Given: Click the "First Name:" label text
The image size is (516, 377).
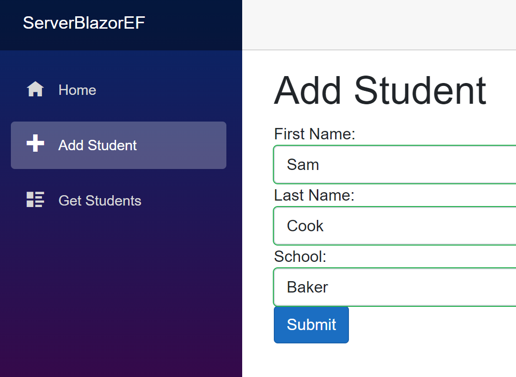Looking at the screenshot, I should point(315,134).
